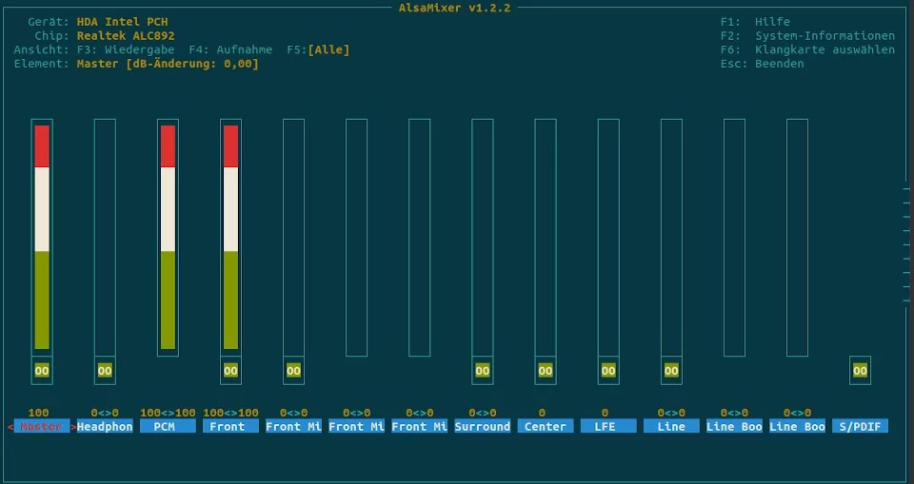The image size is (914, 484).
Task: Click Esc: Beenden to quit
Action: (x=762, y=64)
